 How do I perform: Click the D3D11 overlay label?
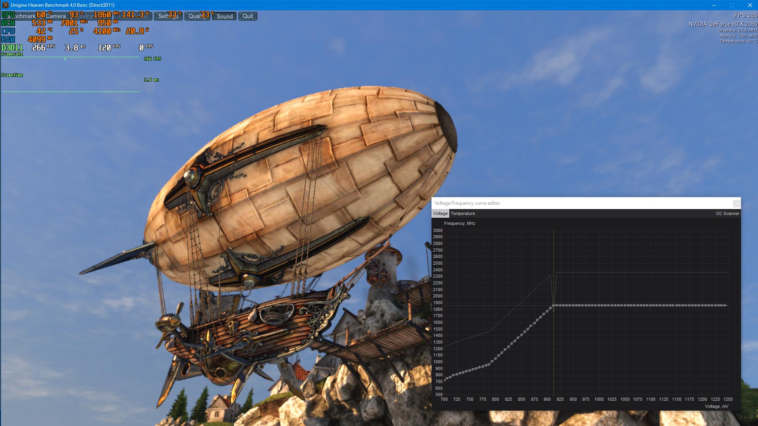[x=12, y=48]
